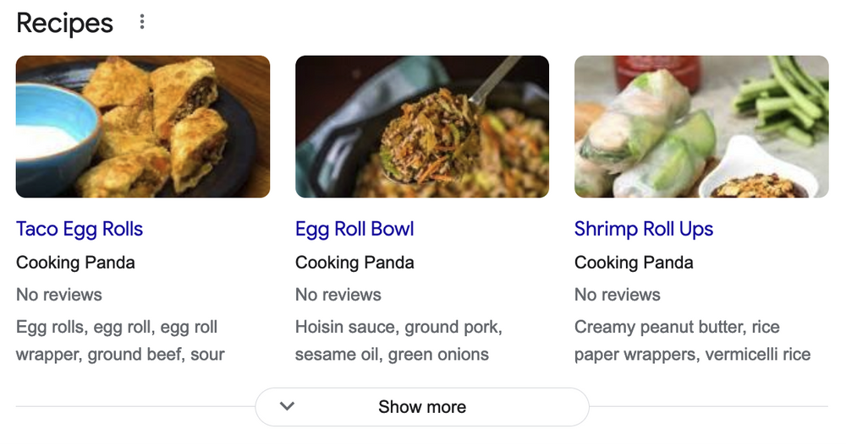Viewport: 846px width, 445px height.
Task: Open the three-dot menu beside Recipes
Action: tap(142, 23)
